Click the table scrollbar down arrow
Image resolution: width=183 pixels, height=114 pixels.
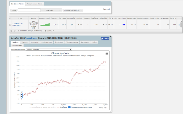[x=181, y=28]
